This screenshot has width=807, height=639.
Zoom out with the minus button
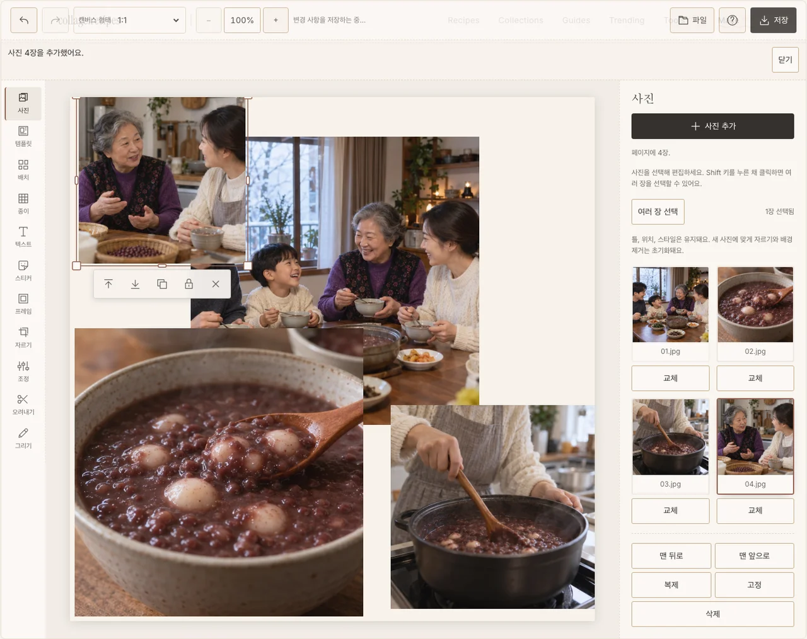pos(209,20)
